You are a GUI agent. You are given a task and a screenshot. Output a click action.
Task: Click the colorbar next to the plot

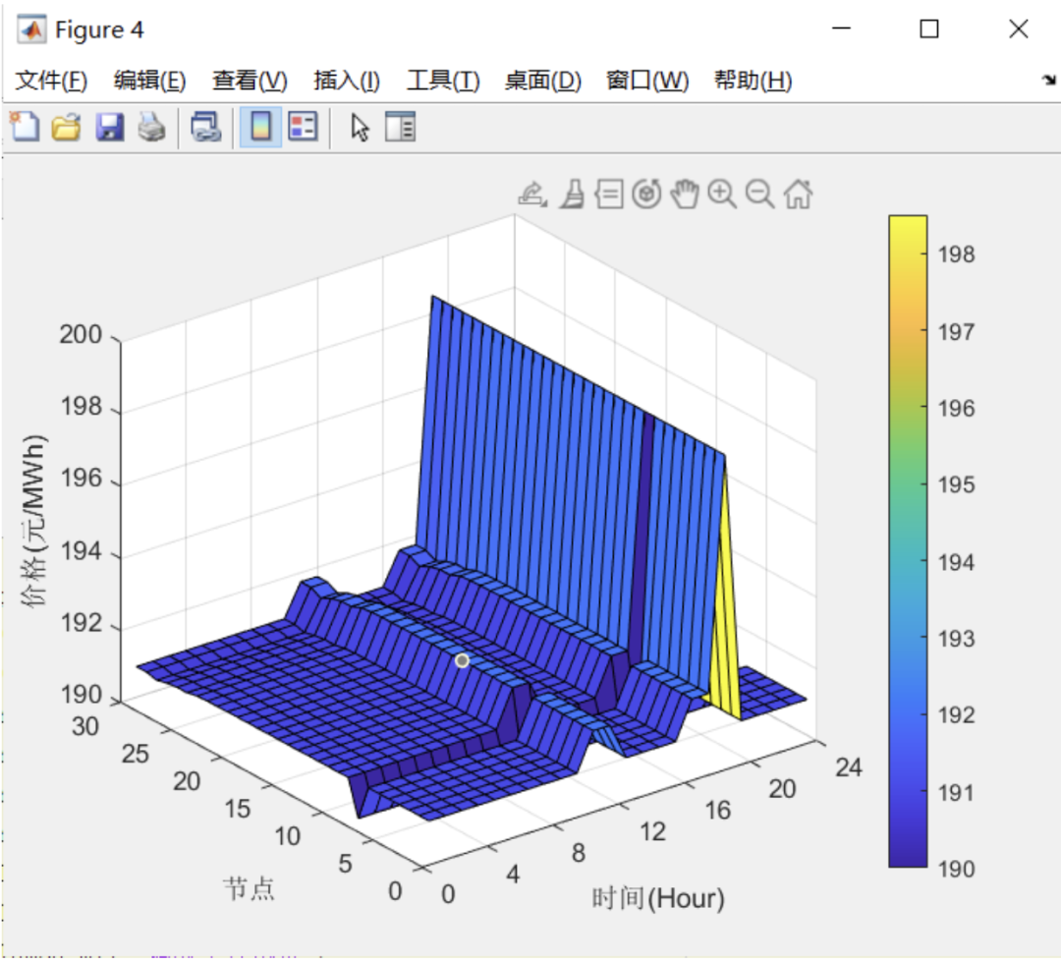[908, 540]
